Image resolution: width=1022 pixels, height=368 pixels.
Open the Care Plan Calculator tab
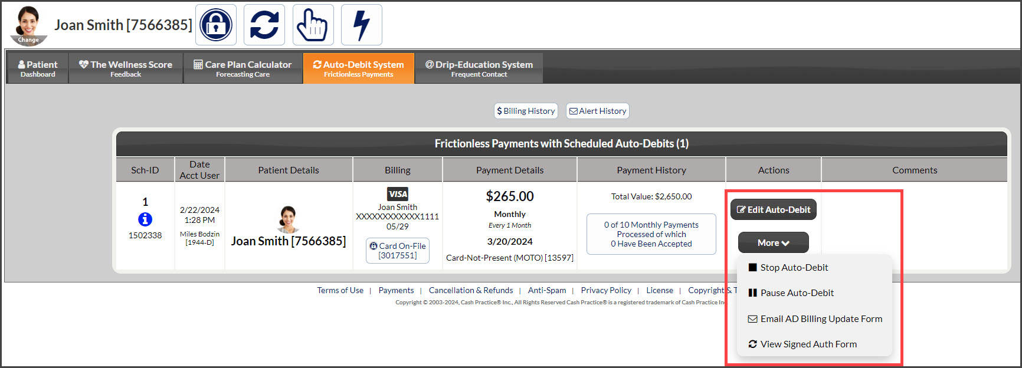point(243,68)
